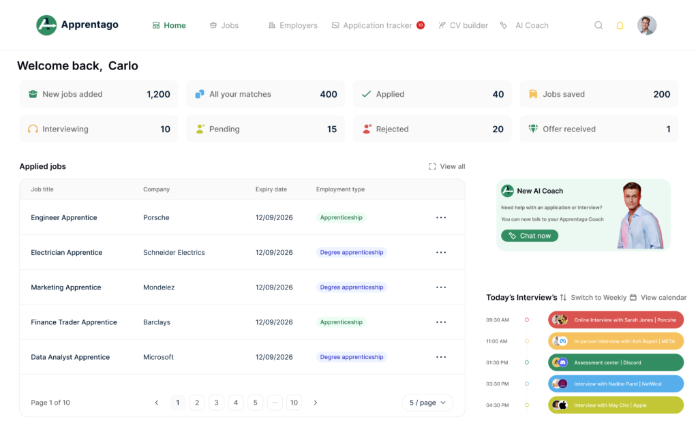This screenshot has height=436, width=698.
Task: Click the expand icon beside View all
Action: pos(432,166)
